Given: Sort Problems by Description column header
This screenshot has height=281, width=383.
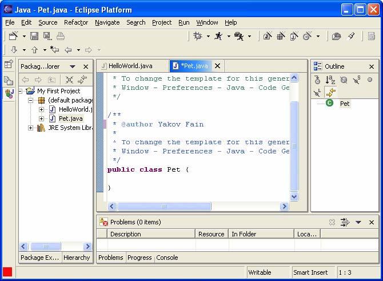Looking at the screenshot, I should (151, 234).
